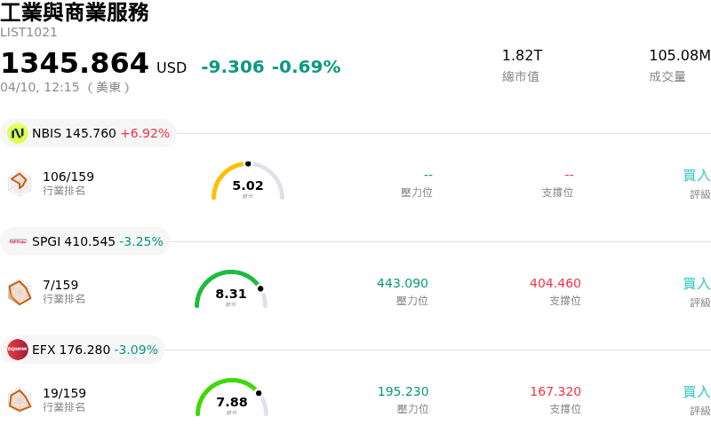Click EFX resistance level 195.230
Viewport: 711px width, 433px height.
[403, 392]
